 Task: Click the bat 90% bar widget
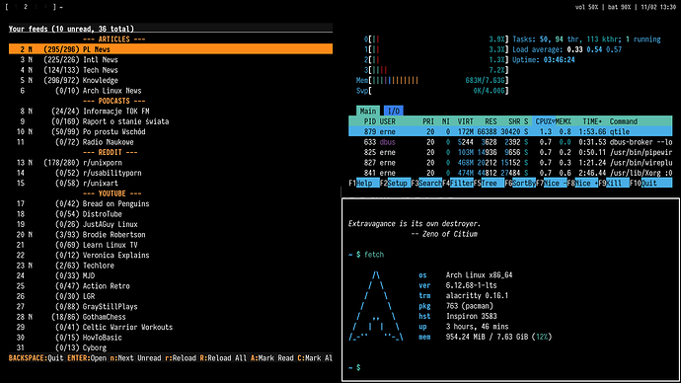click(x=620, y=7)
